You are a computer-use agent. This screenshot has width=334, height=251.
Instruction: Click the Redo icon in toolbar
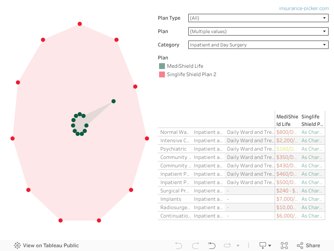(195, 246)
